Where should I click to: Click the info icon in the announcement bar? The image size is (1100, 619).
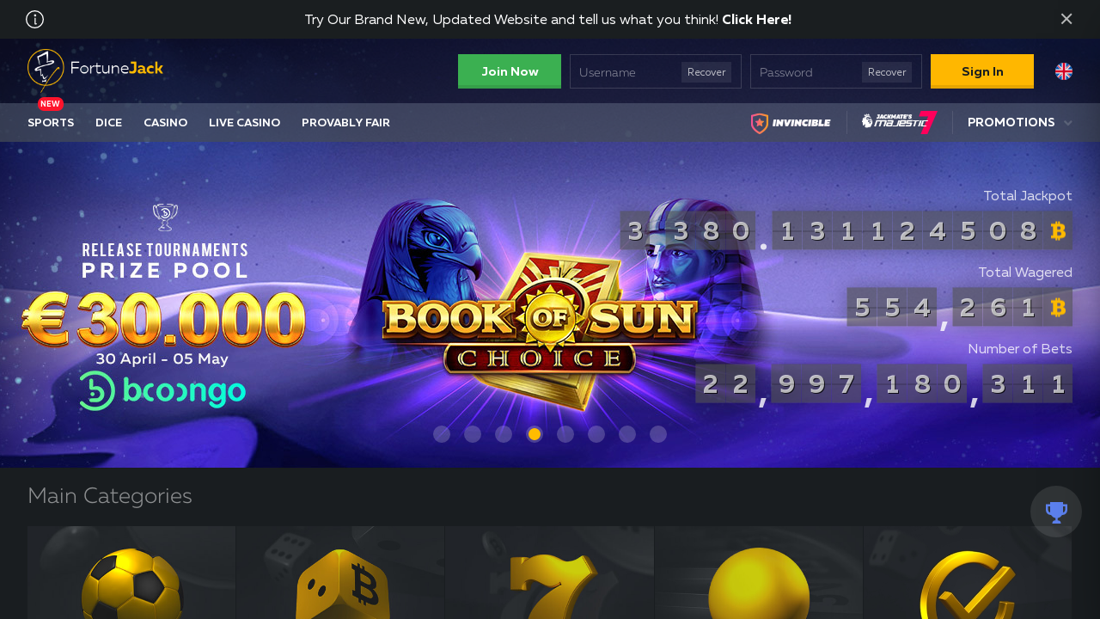pos(35,20)
